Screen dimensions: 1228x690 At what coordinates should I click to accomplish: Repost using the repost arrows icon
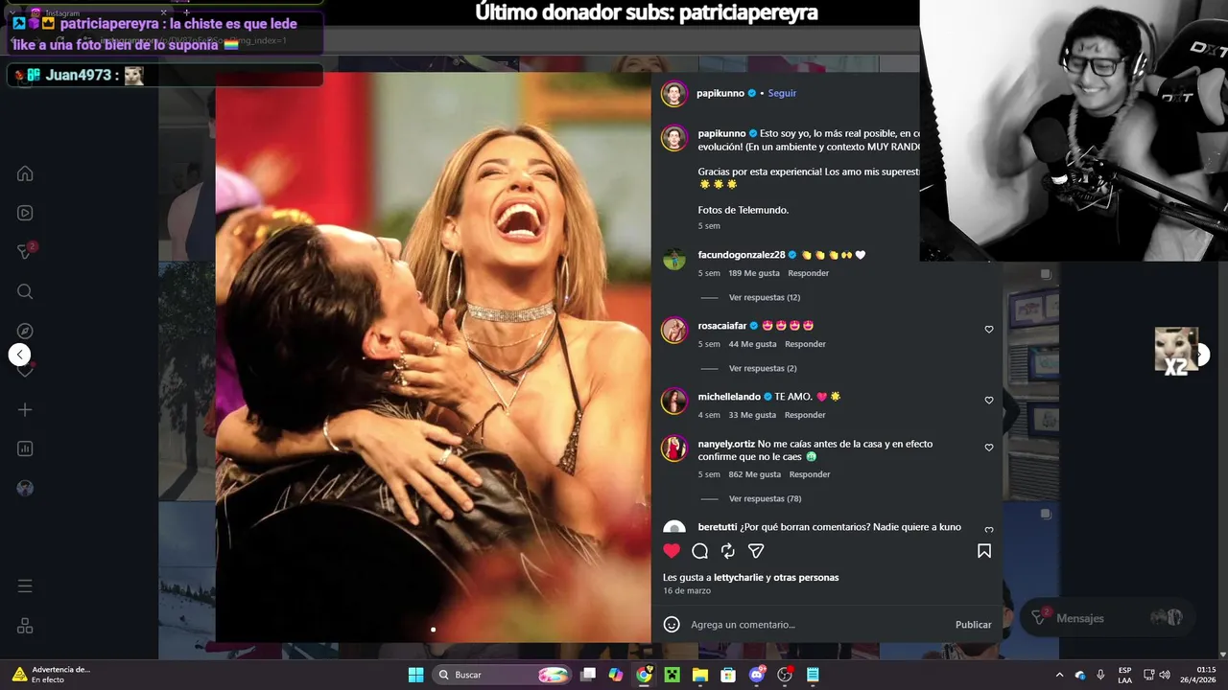pyautogui.click(x=728, y=550)
